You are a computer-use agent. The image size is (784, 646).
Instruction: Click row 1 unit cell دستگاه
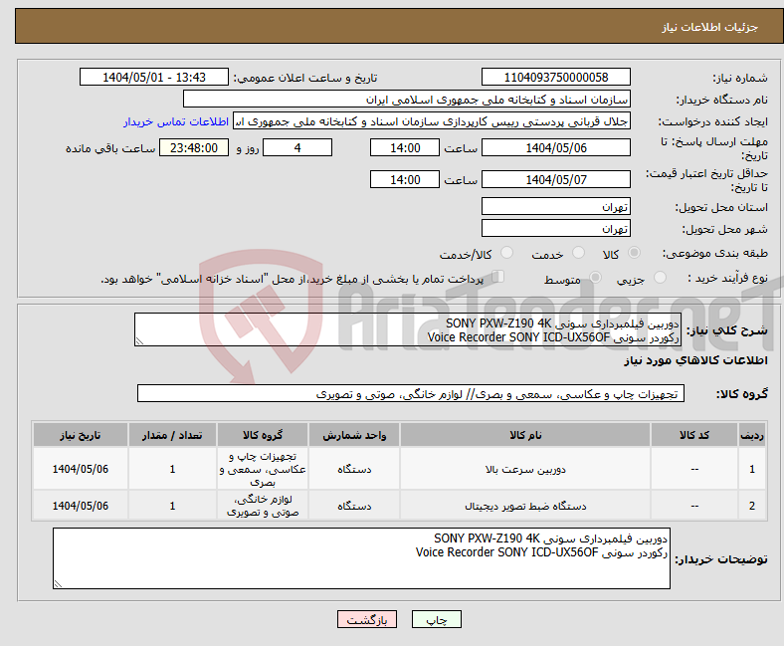(354, 469)
